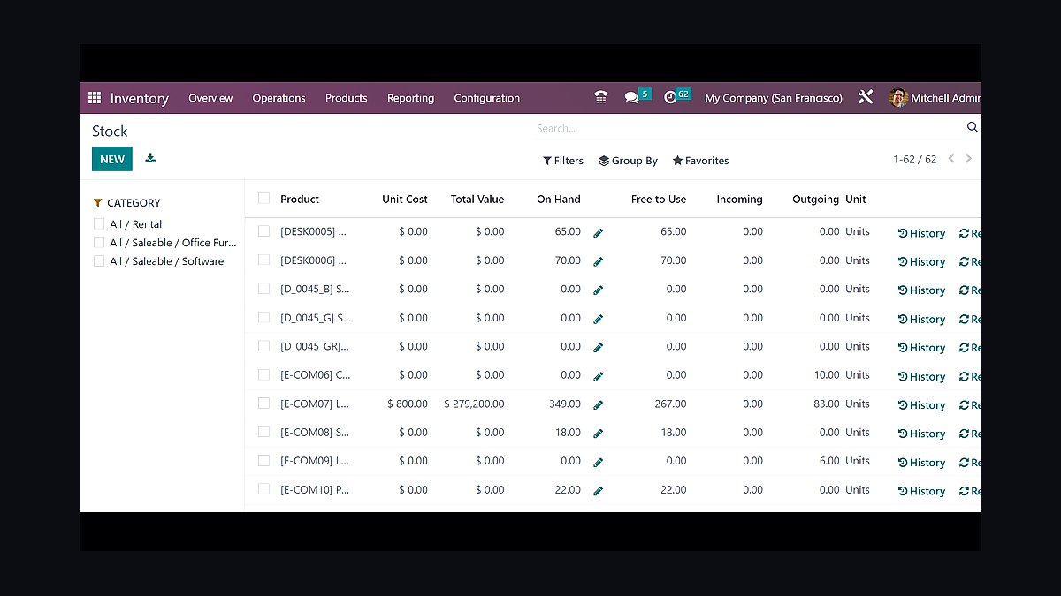This screenshot has width=1061, height=596.
Task: Click the NEW button
Action: pos(112,159)
